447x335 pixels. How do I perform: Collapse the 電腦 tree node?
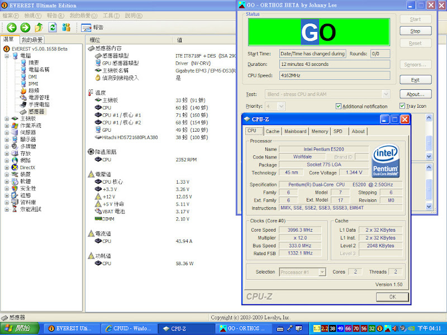(7, 56)
